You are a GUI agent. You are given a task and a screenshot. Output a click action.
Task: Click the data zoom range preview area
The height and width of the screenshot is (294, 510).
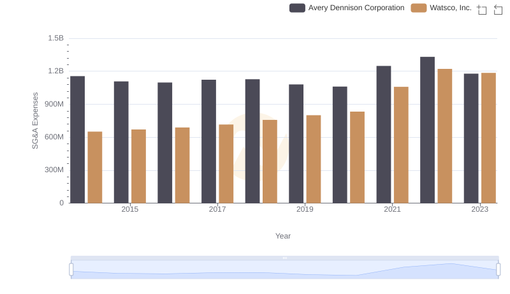(x=284, y=270)
